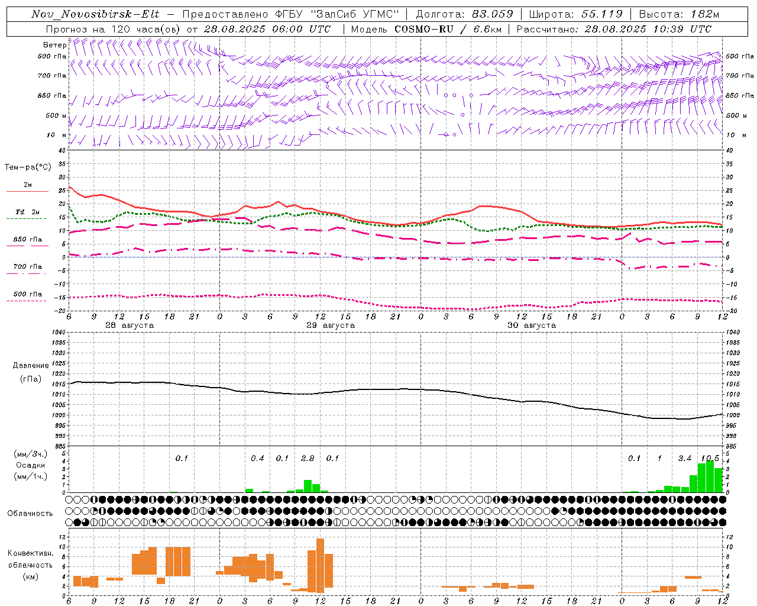The image size is (757, 606).
Task: Click the model name "COSMO-RU / 6.6км"
Action: [448, 29]
